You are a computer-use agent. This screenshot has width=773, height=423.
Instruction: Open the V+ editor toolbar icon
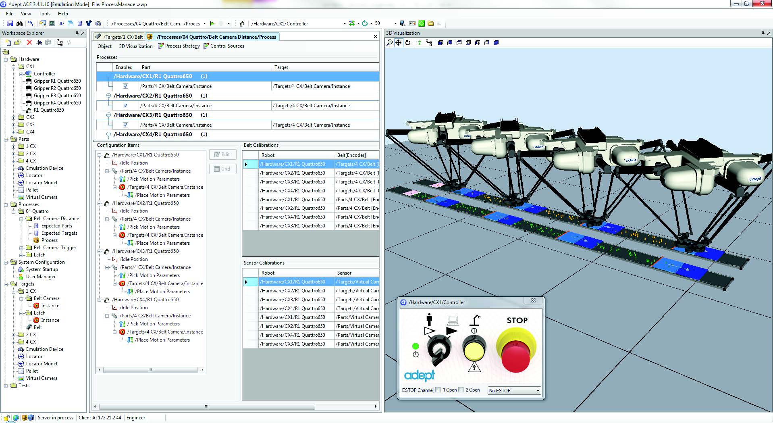coord(89,23)
